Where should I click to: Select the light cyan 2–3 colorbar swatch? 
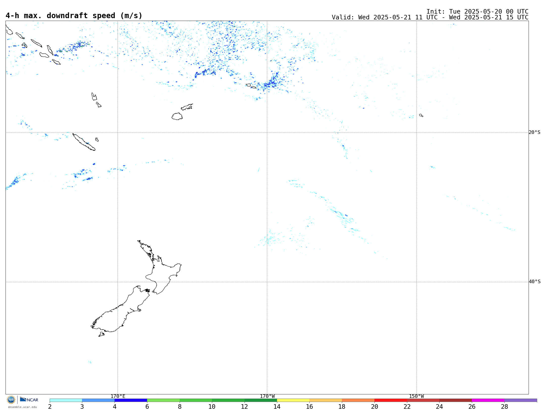point(66,400)
